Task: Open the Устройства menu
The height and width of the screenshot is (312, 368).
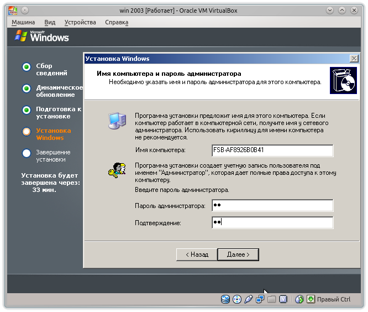Action: click(x=80, y=22)
